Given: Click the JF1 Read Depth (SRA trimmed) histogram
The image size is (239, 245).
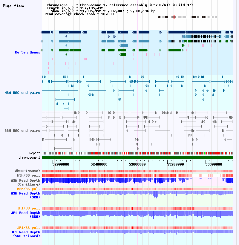Looking at the screenshot, I should click(137, 232).
